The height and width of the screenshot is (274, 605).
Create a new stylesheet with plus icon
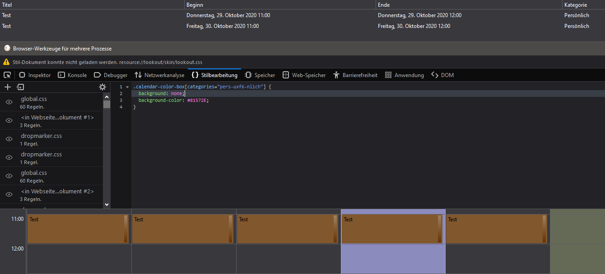point(7,87)
